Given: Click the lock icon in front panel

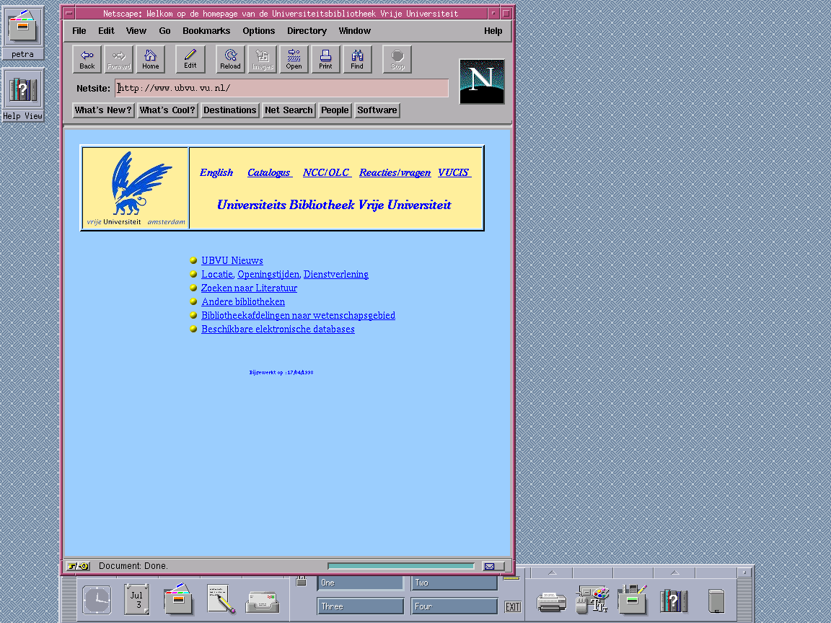Looking at the screenshot, I should [x=302, y=580].
